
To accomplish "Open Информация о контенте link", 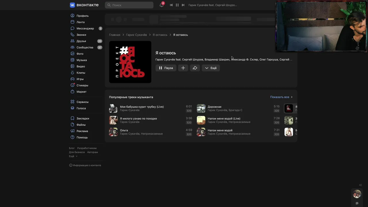I will click(85, 165).
